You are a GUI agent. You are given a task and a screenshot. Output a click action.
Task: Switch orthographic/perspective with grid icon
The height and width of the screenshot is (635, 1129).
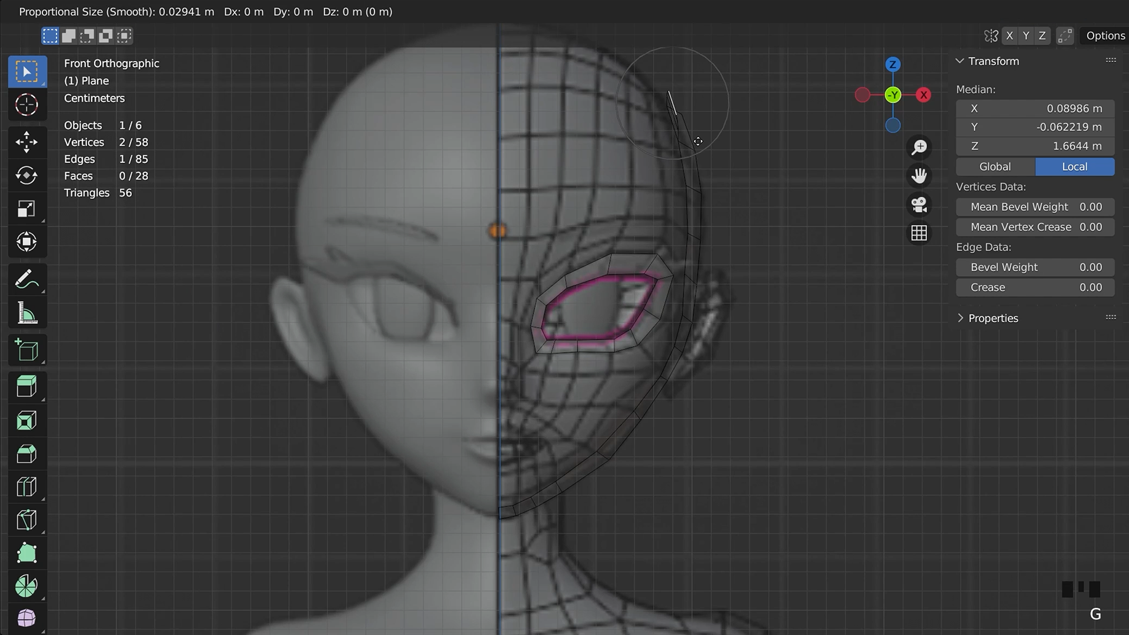tap(920, 233)
